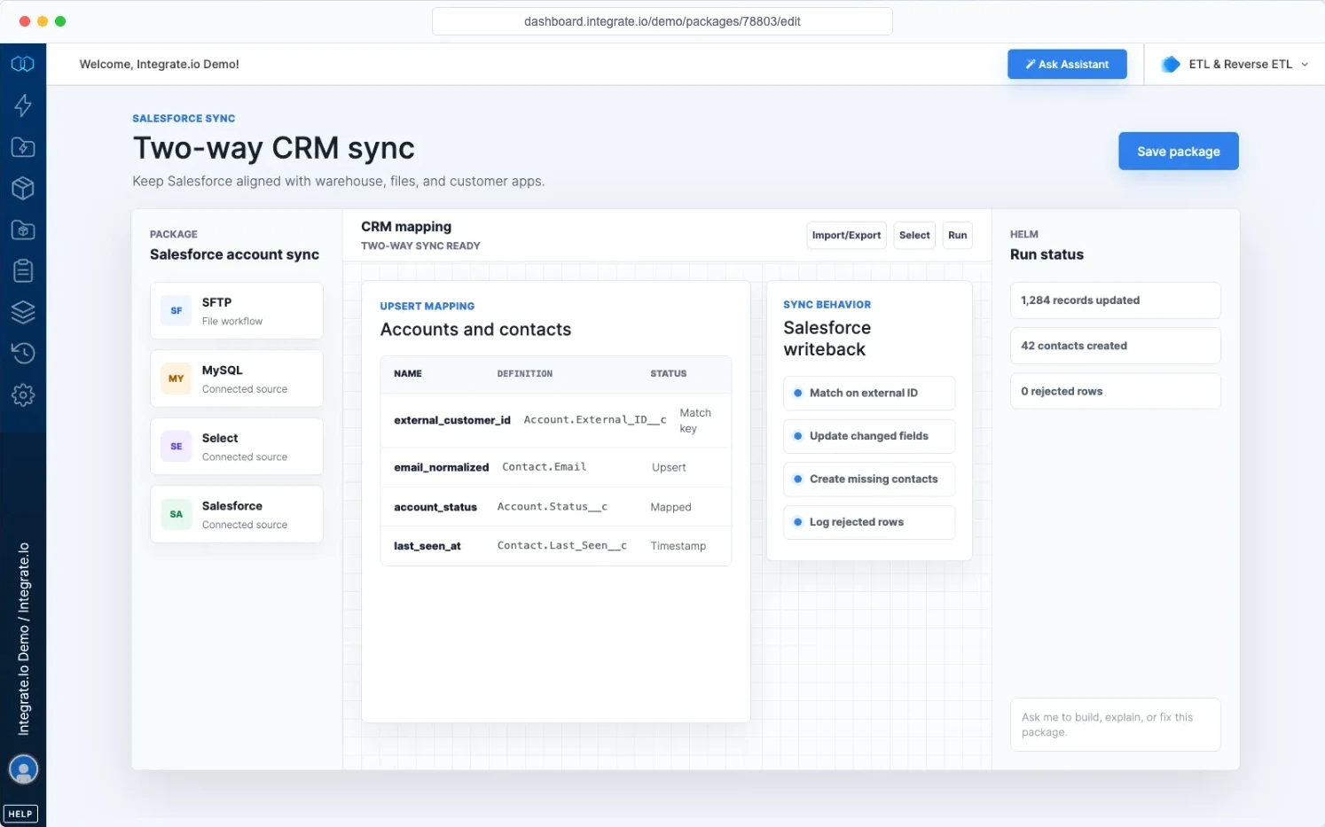This screenshot has width=1325, height=827.
Task: Click the SE badge on Select card
Action: [x=176, y=446]
